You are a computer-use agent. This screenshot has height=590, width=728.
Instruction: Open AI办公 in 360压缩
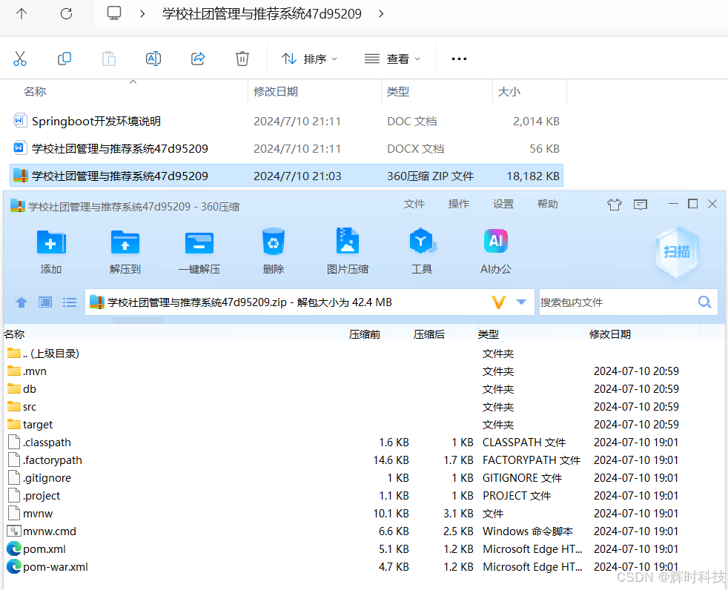(x=496, y=251)
